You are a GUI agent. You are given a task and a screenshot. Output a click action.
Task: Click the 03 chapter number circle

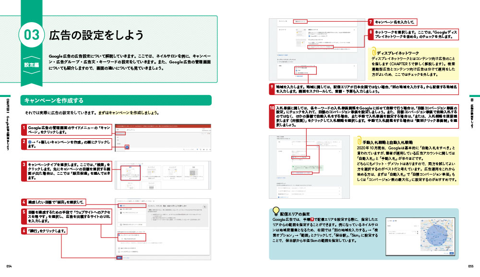tap(32, 35)
